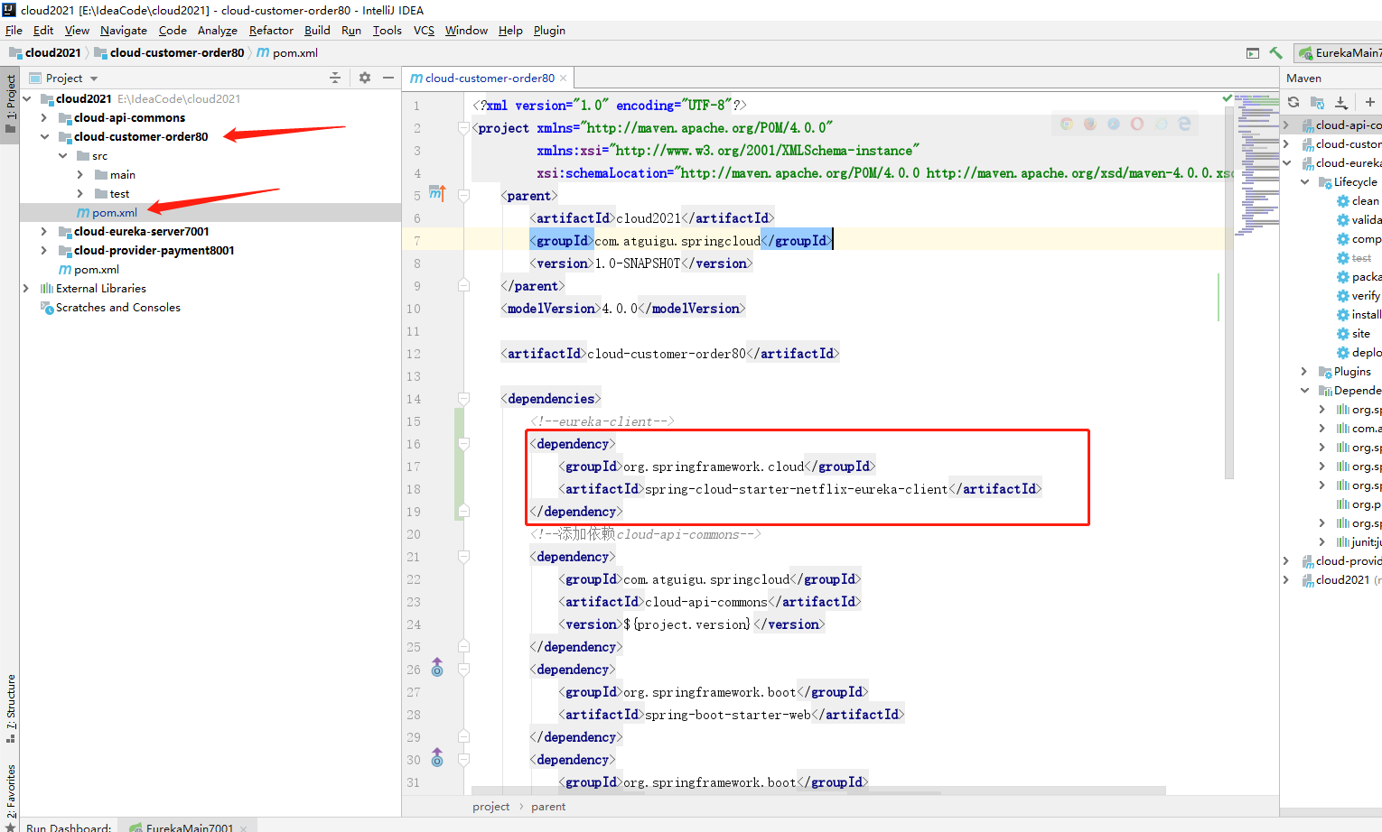Image resolution: width=1382 pixels, height=832 pixels.
Task: Open the Project view mode dropdown
Action: 63,79
